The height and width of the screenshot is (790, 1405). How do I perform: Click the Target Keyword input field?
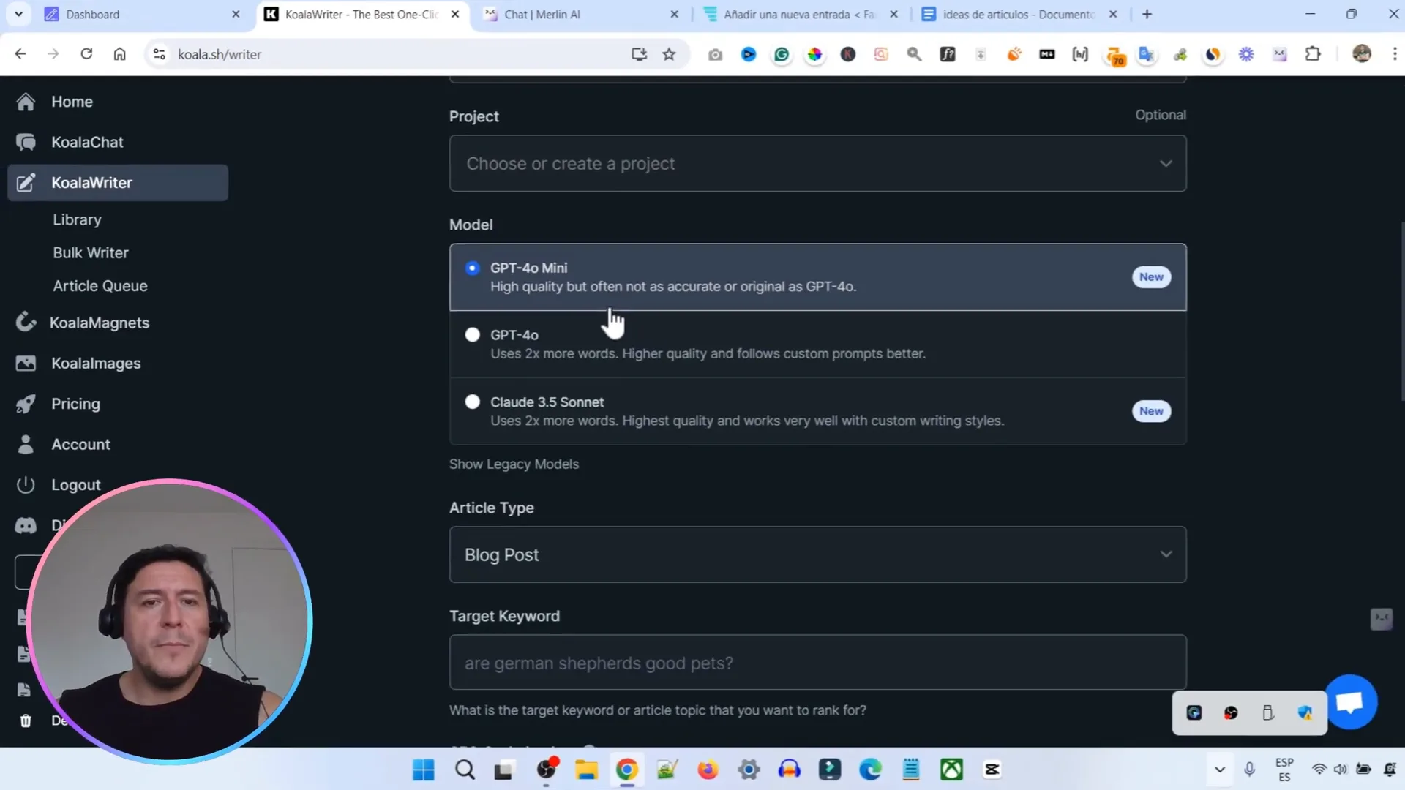(x=817, y=663)
